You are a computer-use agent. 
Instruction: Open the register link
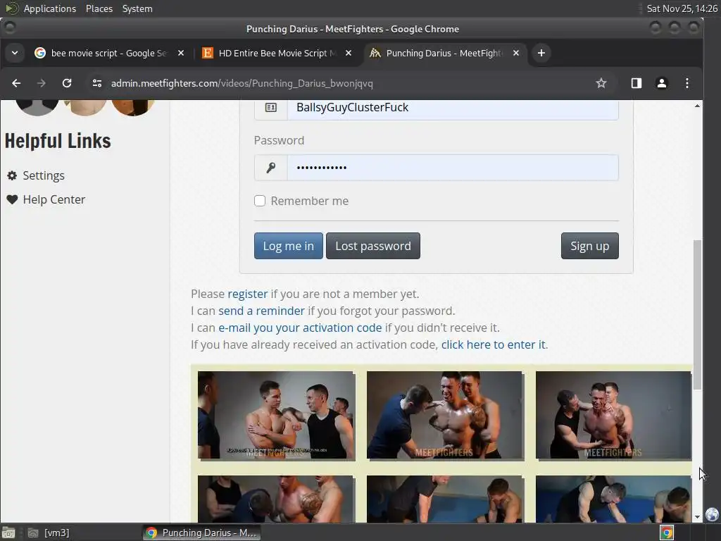247,294
